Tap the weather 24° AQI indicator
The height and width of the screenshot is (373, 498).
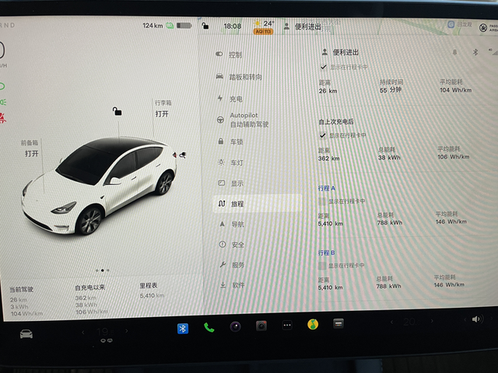tap(263, 26)
